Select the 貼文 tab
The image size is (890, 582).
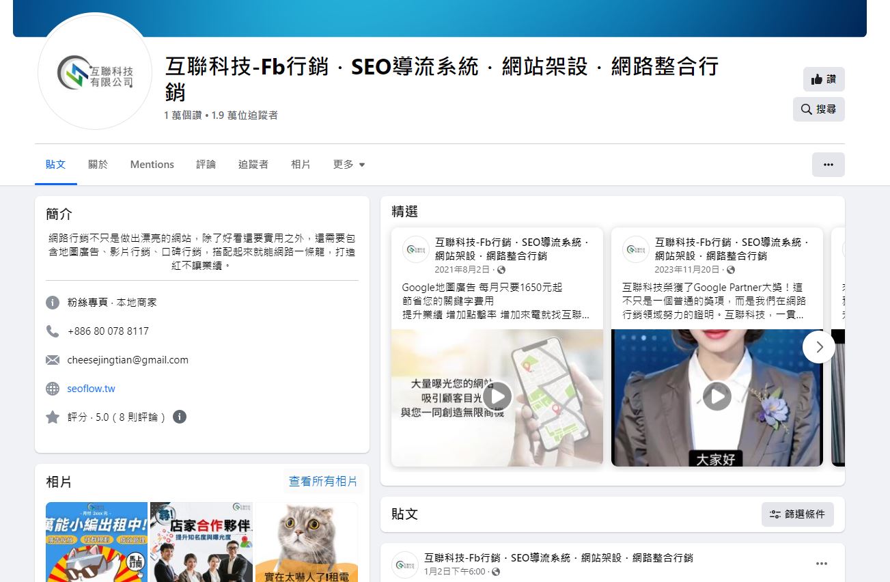[x=56, y=165]
